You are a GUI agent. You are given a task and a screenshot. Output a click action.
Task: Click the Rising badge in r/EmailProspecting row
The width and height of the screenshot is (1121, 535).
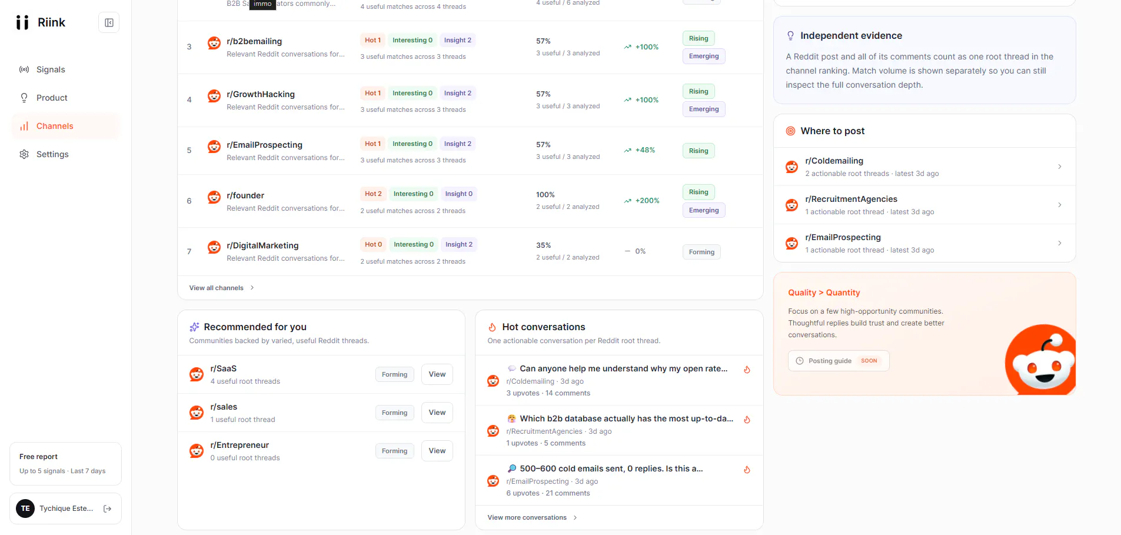[698, 151]
